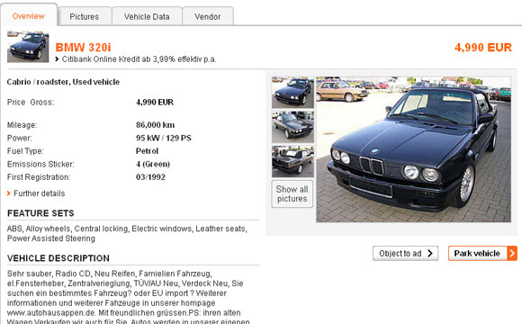Click the Emissions Sticker label
This screenshot has width=522, height=324.
point(40,164)
